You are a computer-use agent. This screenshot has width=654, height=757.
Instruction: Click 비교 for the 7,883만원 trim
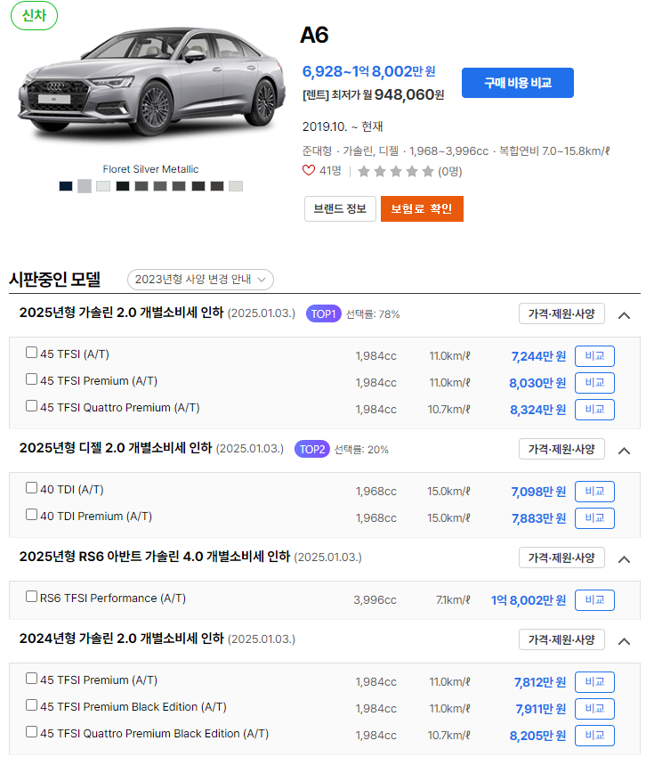[x=594, y=518]
